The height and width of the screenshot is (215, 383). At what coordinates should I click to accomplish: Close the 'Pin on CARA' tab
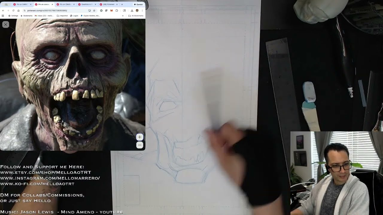tap(31, 4)
